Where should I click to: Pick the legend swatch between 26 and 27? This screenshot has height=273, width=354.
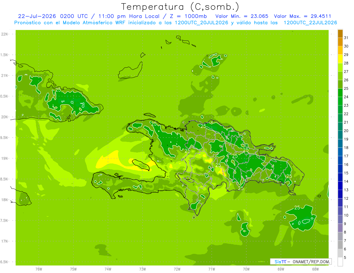pos(340,76)
